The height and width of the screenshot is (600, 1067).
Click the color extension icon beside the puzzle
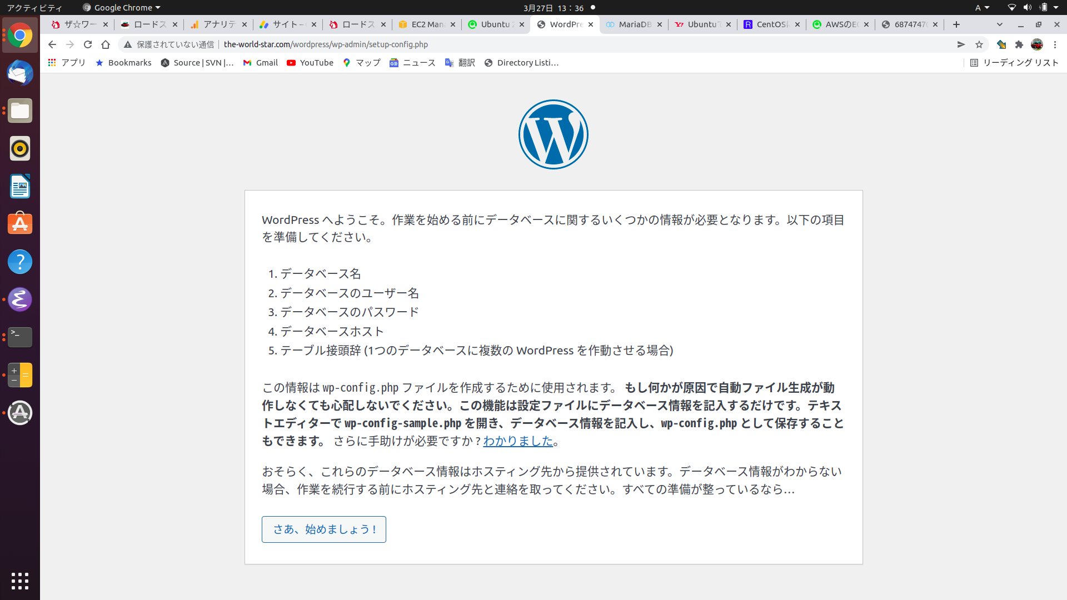(1001, 44)
